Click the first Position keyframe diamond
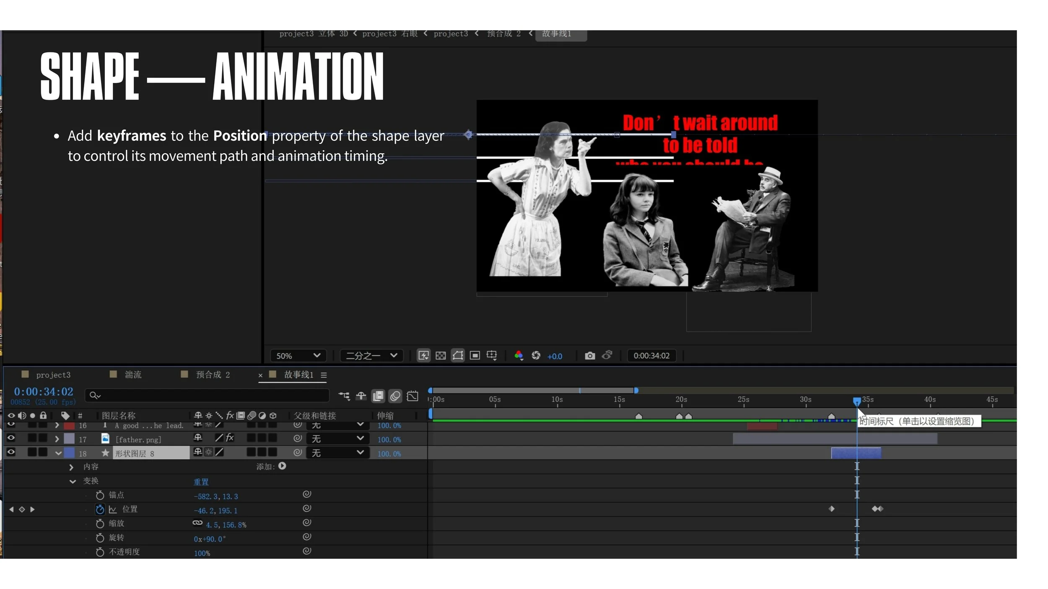Image resolution: width=1048 pixels, height=589 pixels. point(832,509)
